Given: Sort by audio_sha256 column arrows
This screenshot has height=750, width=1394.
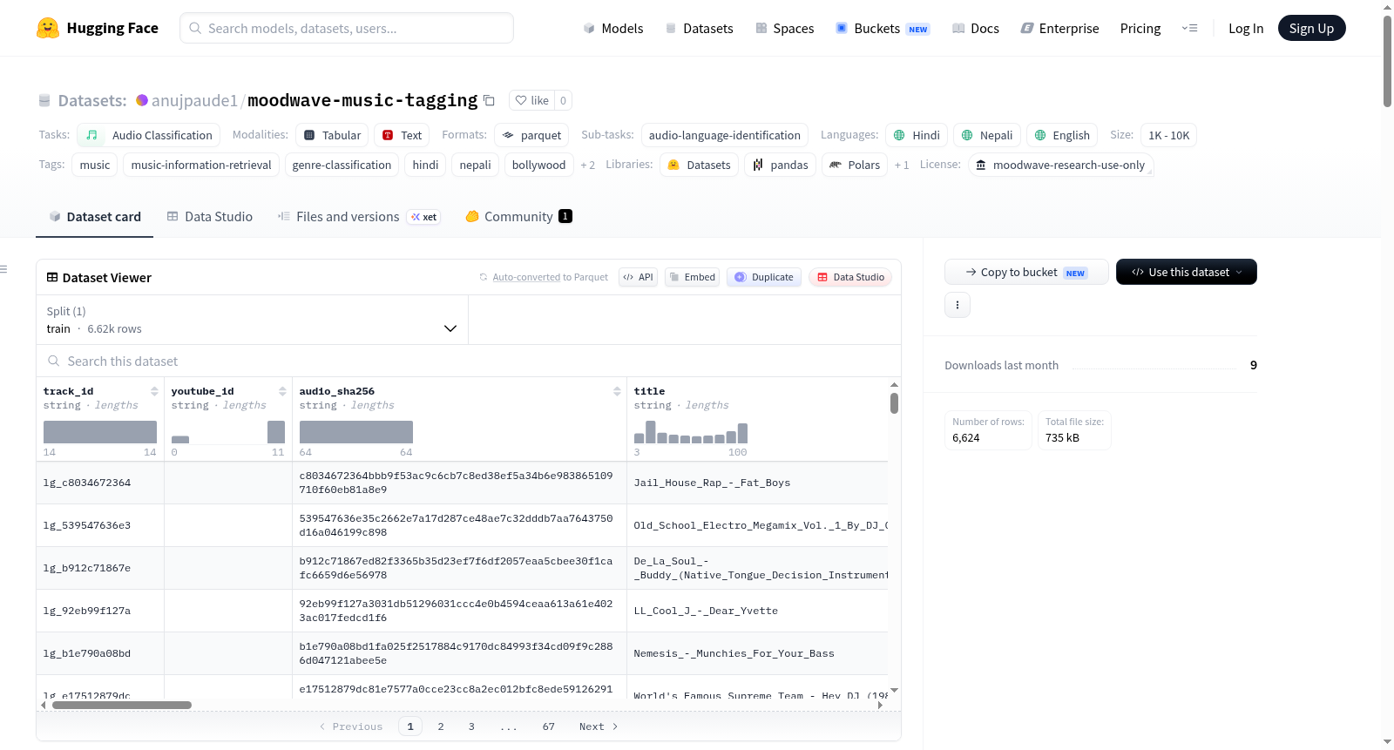Looking at the screenshot, I should pos(617,391).
